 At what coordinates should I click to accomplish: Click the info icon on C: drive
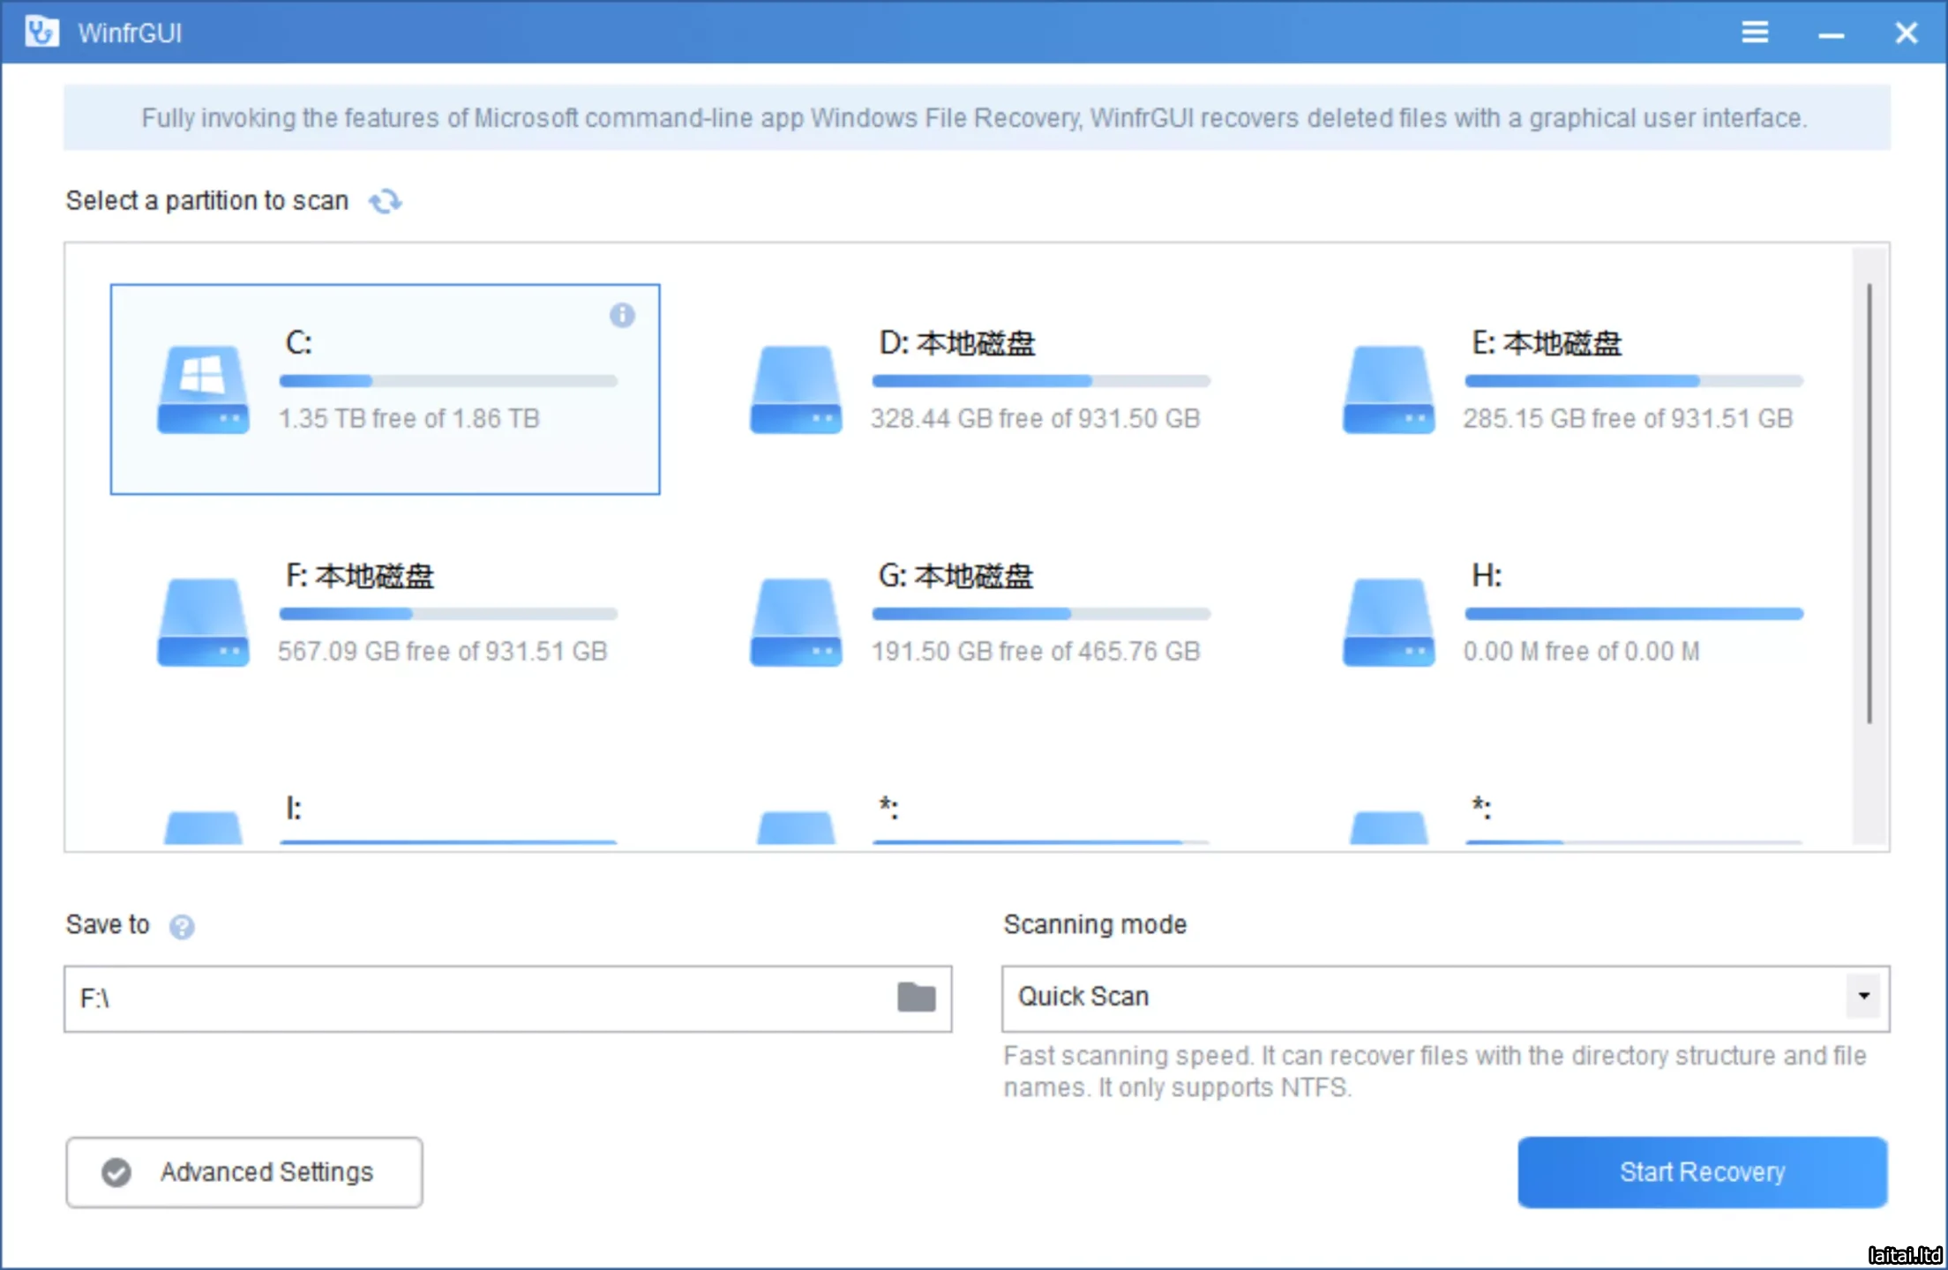coord(622,315)
